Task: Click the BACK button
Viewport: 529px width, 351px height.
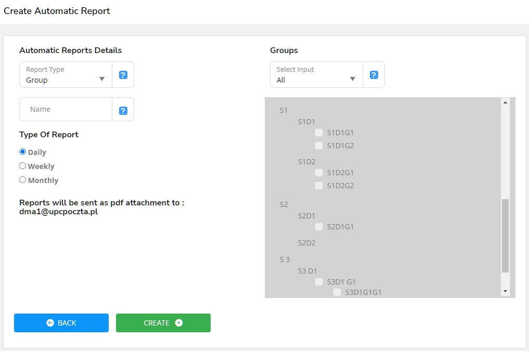Action: (61, 323)
